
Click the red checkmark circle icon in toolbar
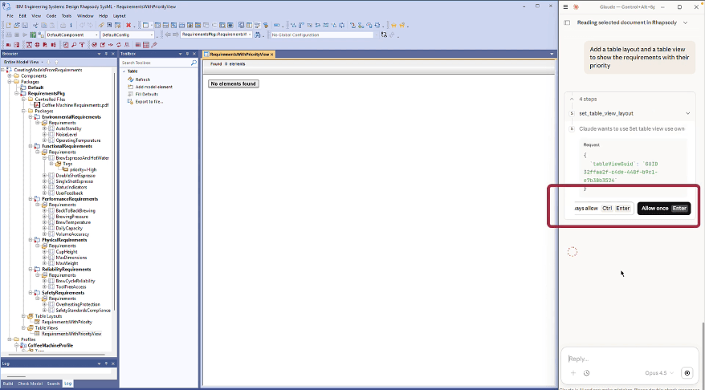tap(95, 44)
